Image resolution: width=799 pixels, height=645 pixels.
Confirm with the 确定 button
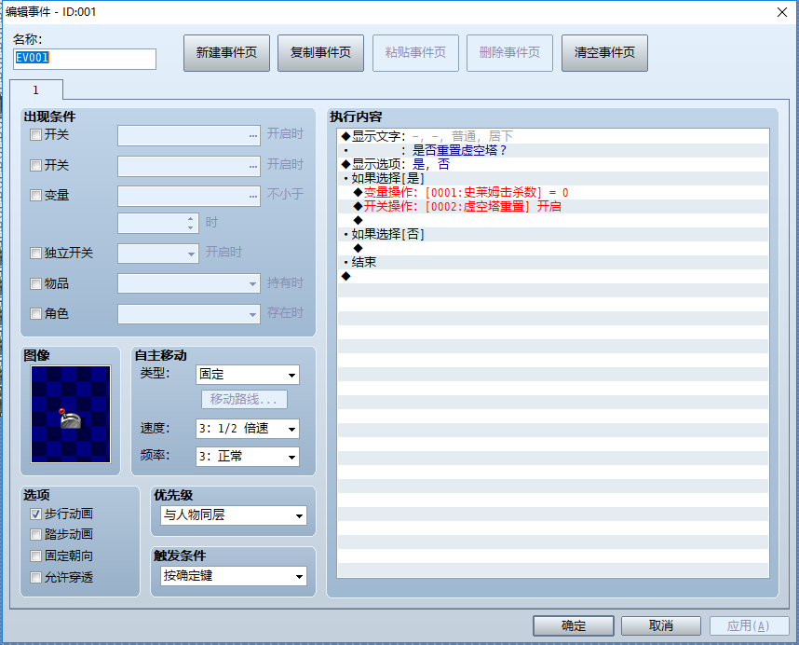click(x=574, y=625)
